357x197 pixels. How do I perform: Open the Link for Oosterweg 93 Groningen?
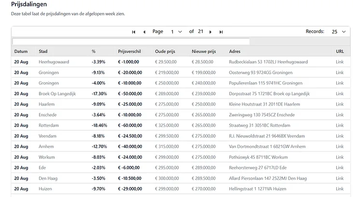click(340, 73)
